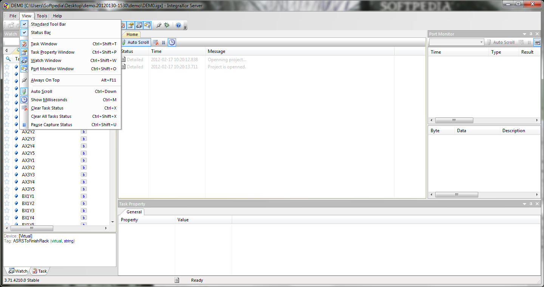The image size is (544, 287).
Task: Switch to the General tab in Task Property
Action: point(134,212)
